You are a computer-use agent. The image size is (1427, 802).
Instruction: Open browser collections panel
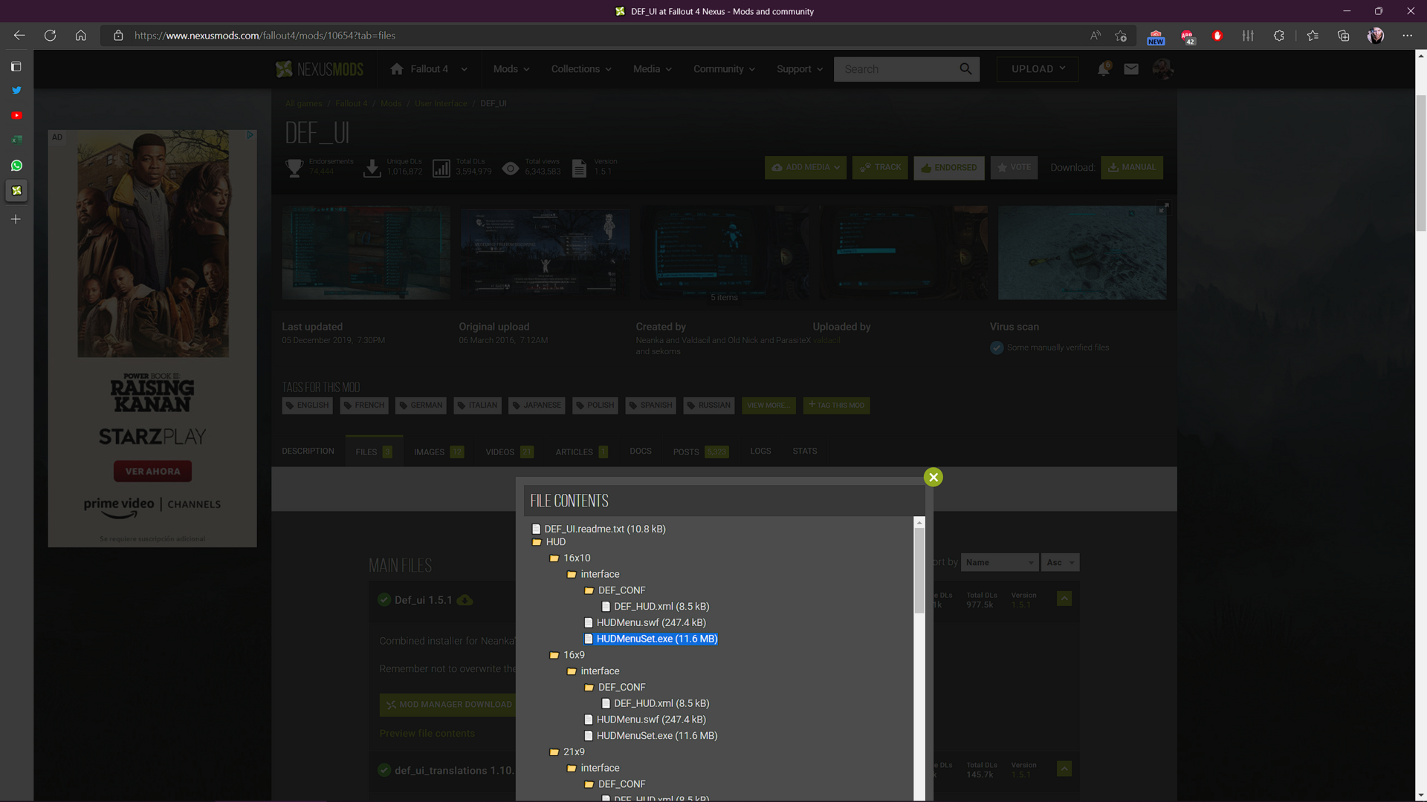(1343, 36)
